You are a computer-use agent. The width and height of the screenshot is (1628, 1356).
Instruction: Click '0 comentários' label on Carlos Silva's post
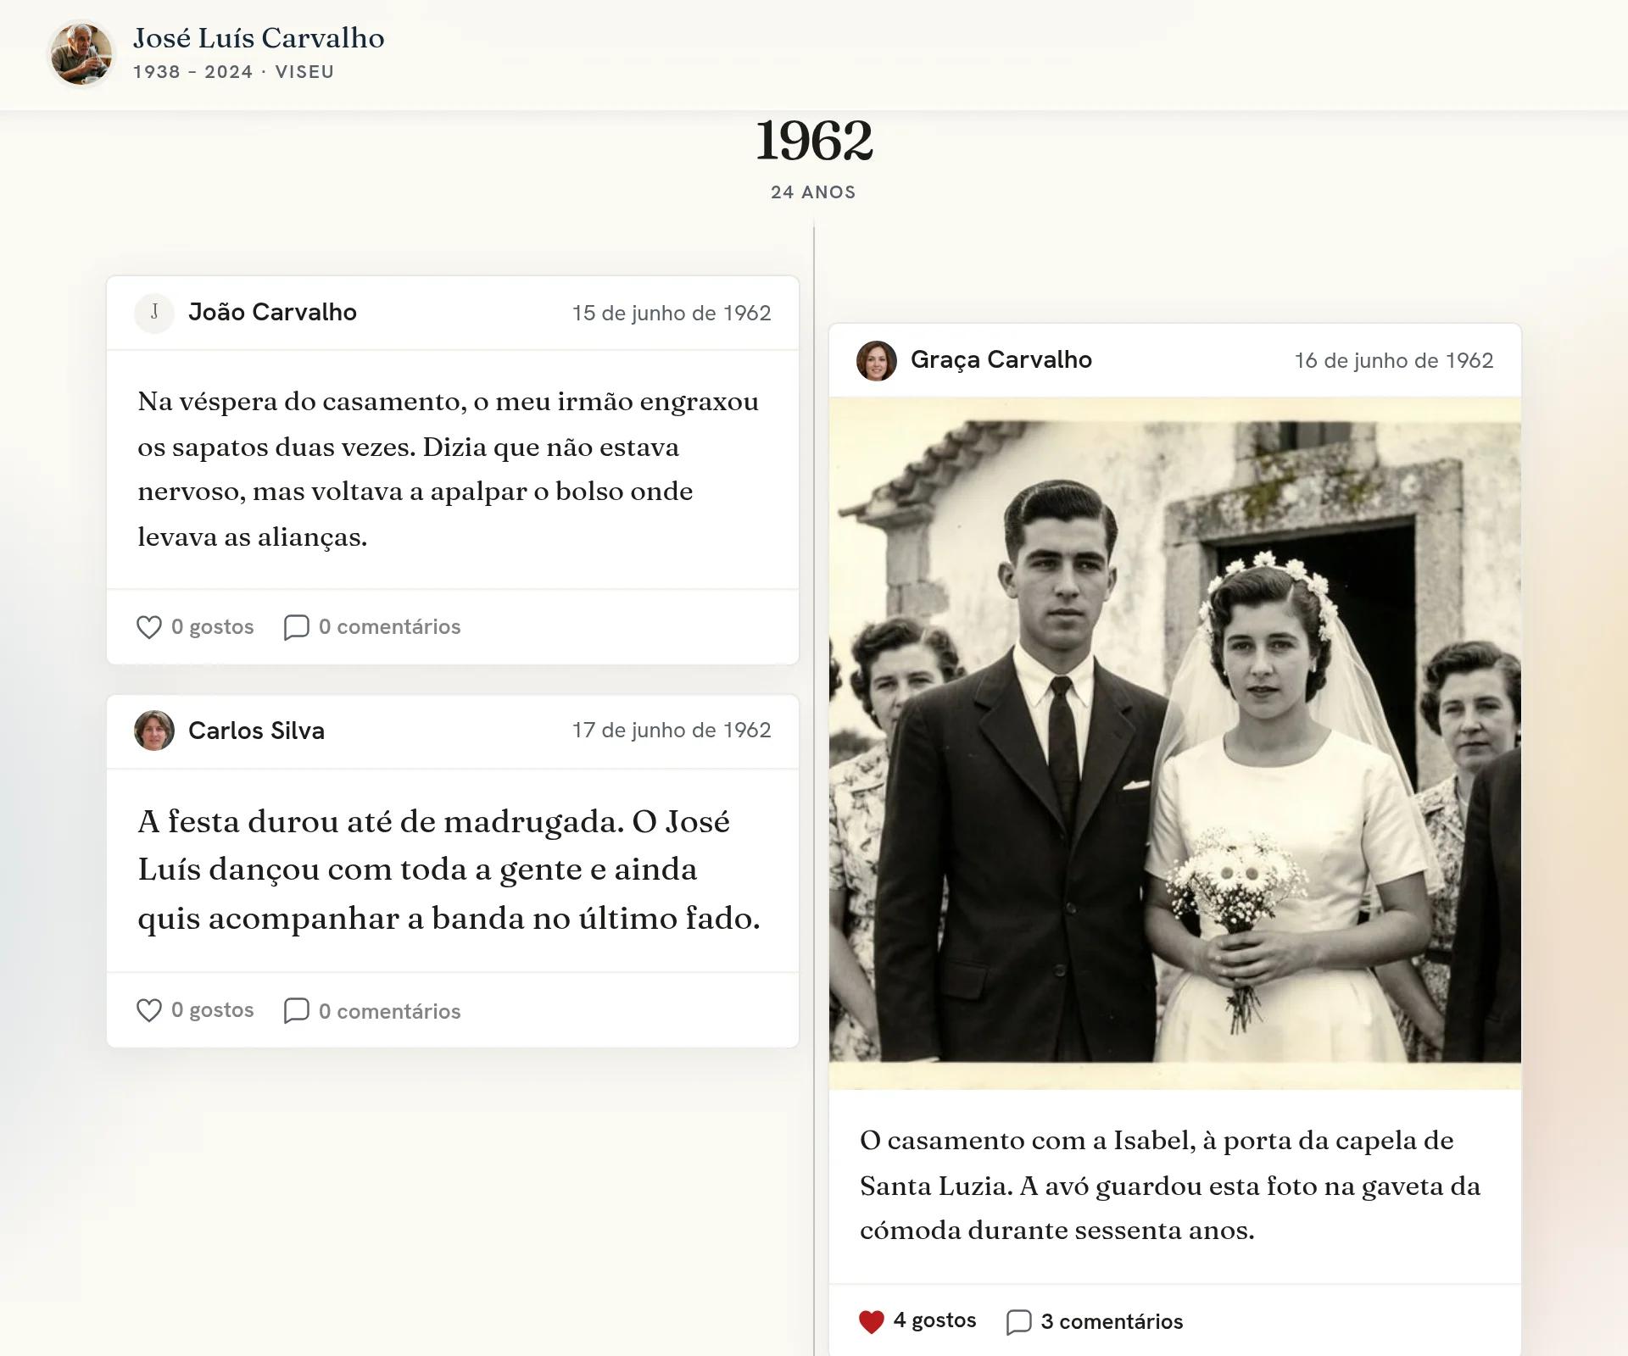389,1011
